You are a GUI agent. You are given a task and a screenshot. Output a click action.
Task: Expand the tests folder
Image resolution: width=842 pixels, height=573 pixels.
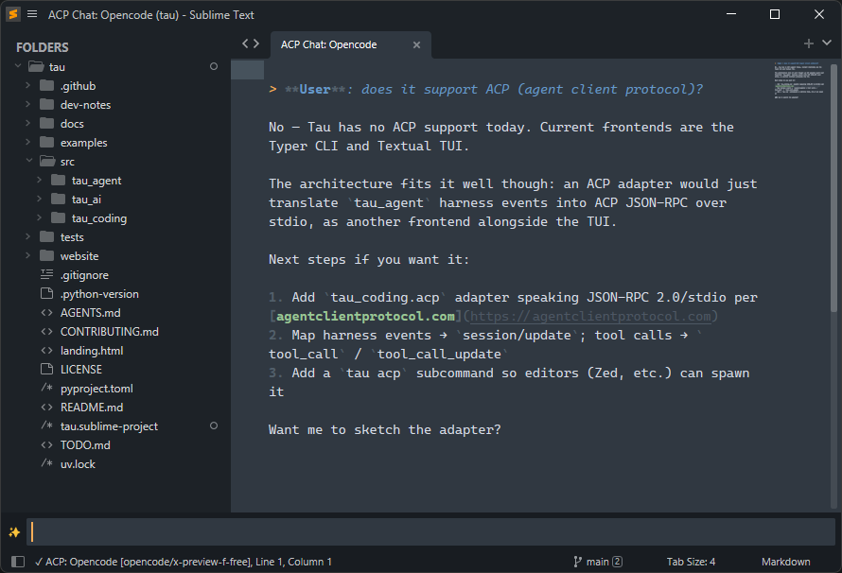(28, 236)
